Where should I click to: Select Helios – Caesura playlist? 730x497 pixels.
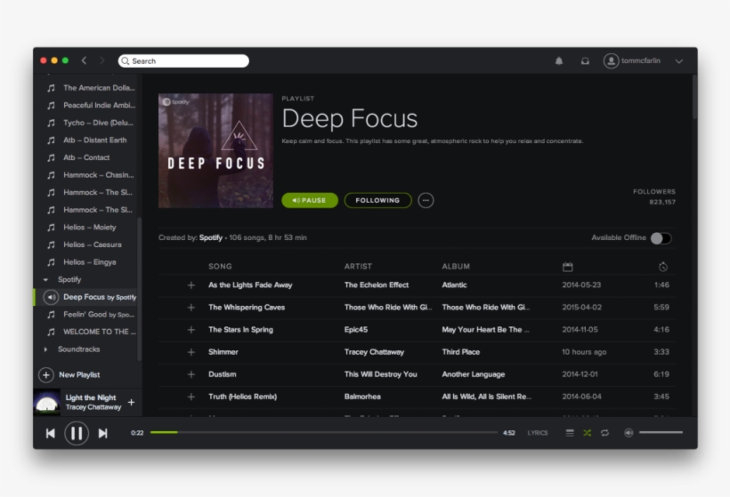(91, 244)
